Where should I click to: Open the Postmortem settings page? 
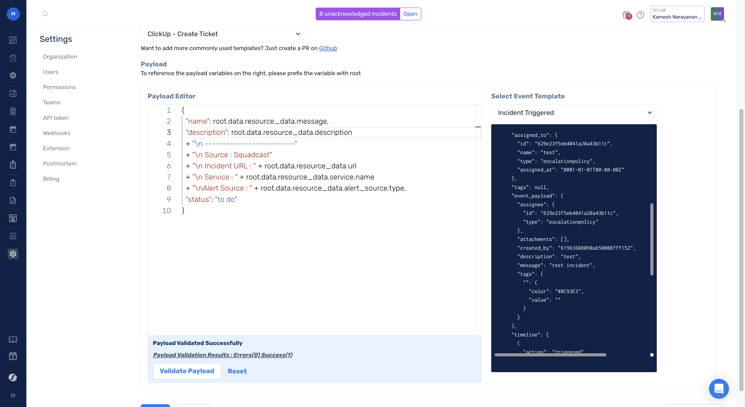(x=60, y=163)
